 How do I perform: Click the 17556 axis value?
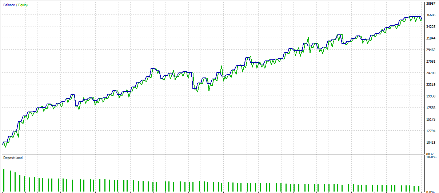pyautogui.click(x=431, y=108)
